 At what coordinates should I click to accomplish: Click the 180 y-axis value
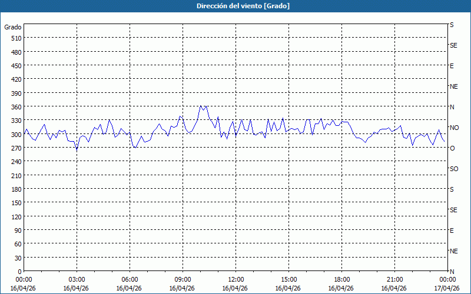pyautogui.click(x=16, y=189)
